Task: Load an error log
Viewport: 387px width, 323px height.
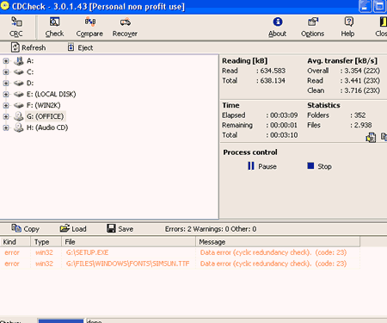Action: pos(73,229)
